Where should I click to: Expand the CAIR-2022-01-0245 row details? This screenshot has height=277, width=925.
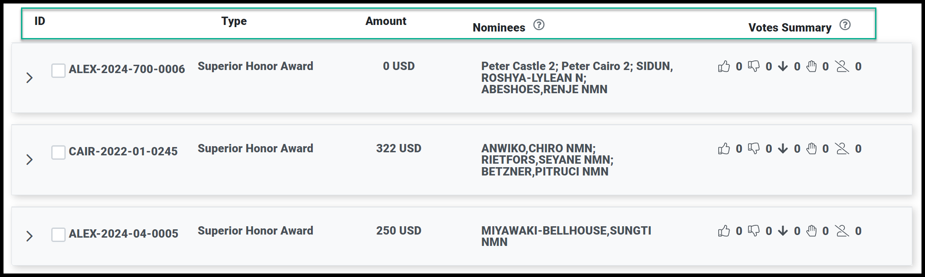(x=29, y=160)
